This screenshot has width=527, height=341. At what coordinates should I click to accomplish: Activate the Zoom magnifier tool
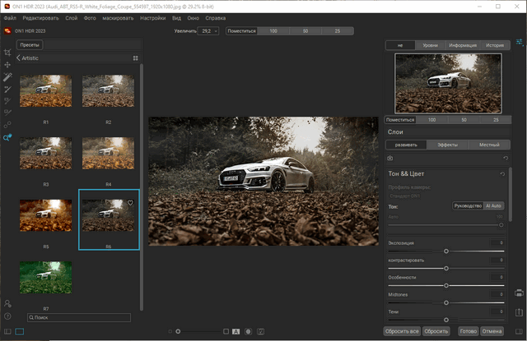click(7, 137)
